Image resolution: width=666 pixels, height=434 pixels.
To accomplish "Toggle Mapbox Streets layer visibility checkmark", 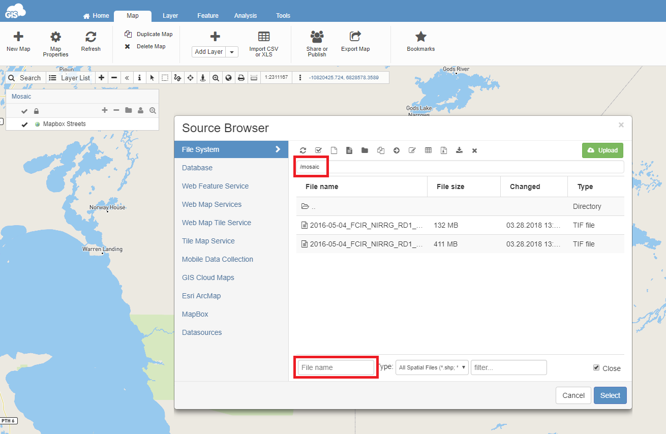I will (24, 125).
